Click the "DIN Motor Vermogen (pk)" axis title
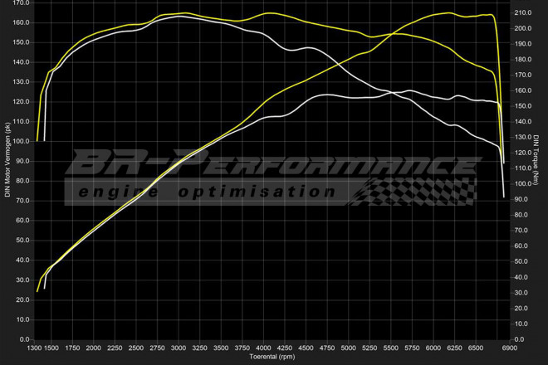The height and width of the screenshot is (365, 548). (x=7, y=159)
